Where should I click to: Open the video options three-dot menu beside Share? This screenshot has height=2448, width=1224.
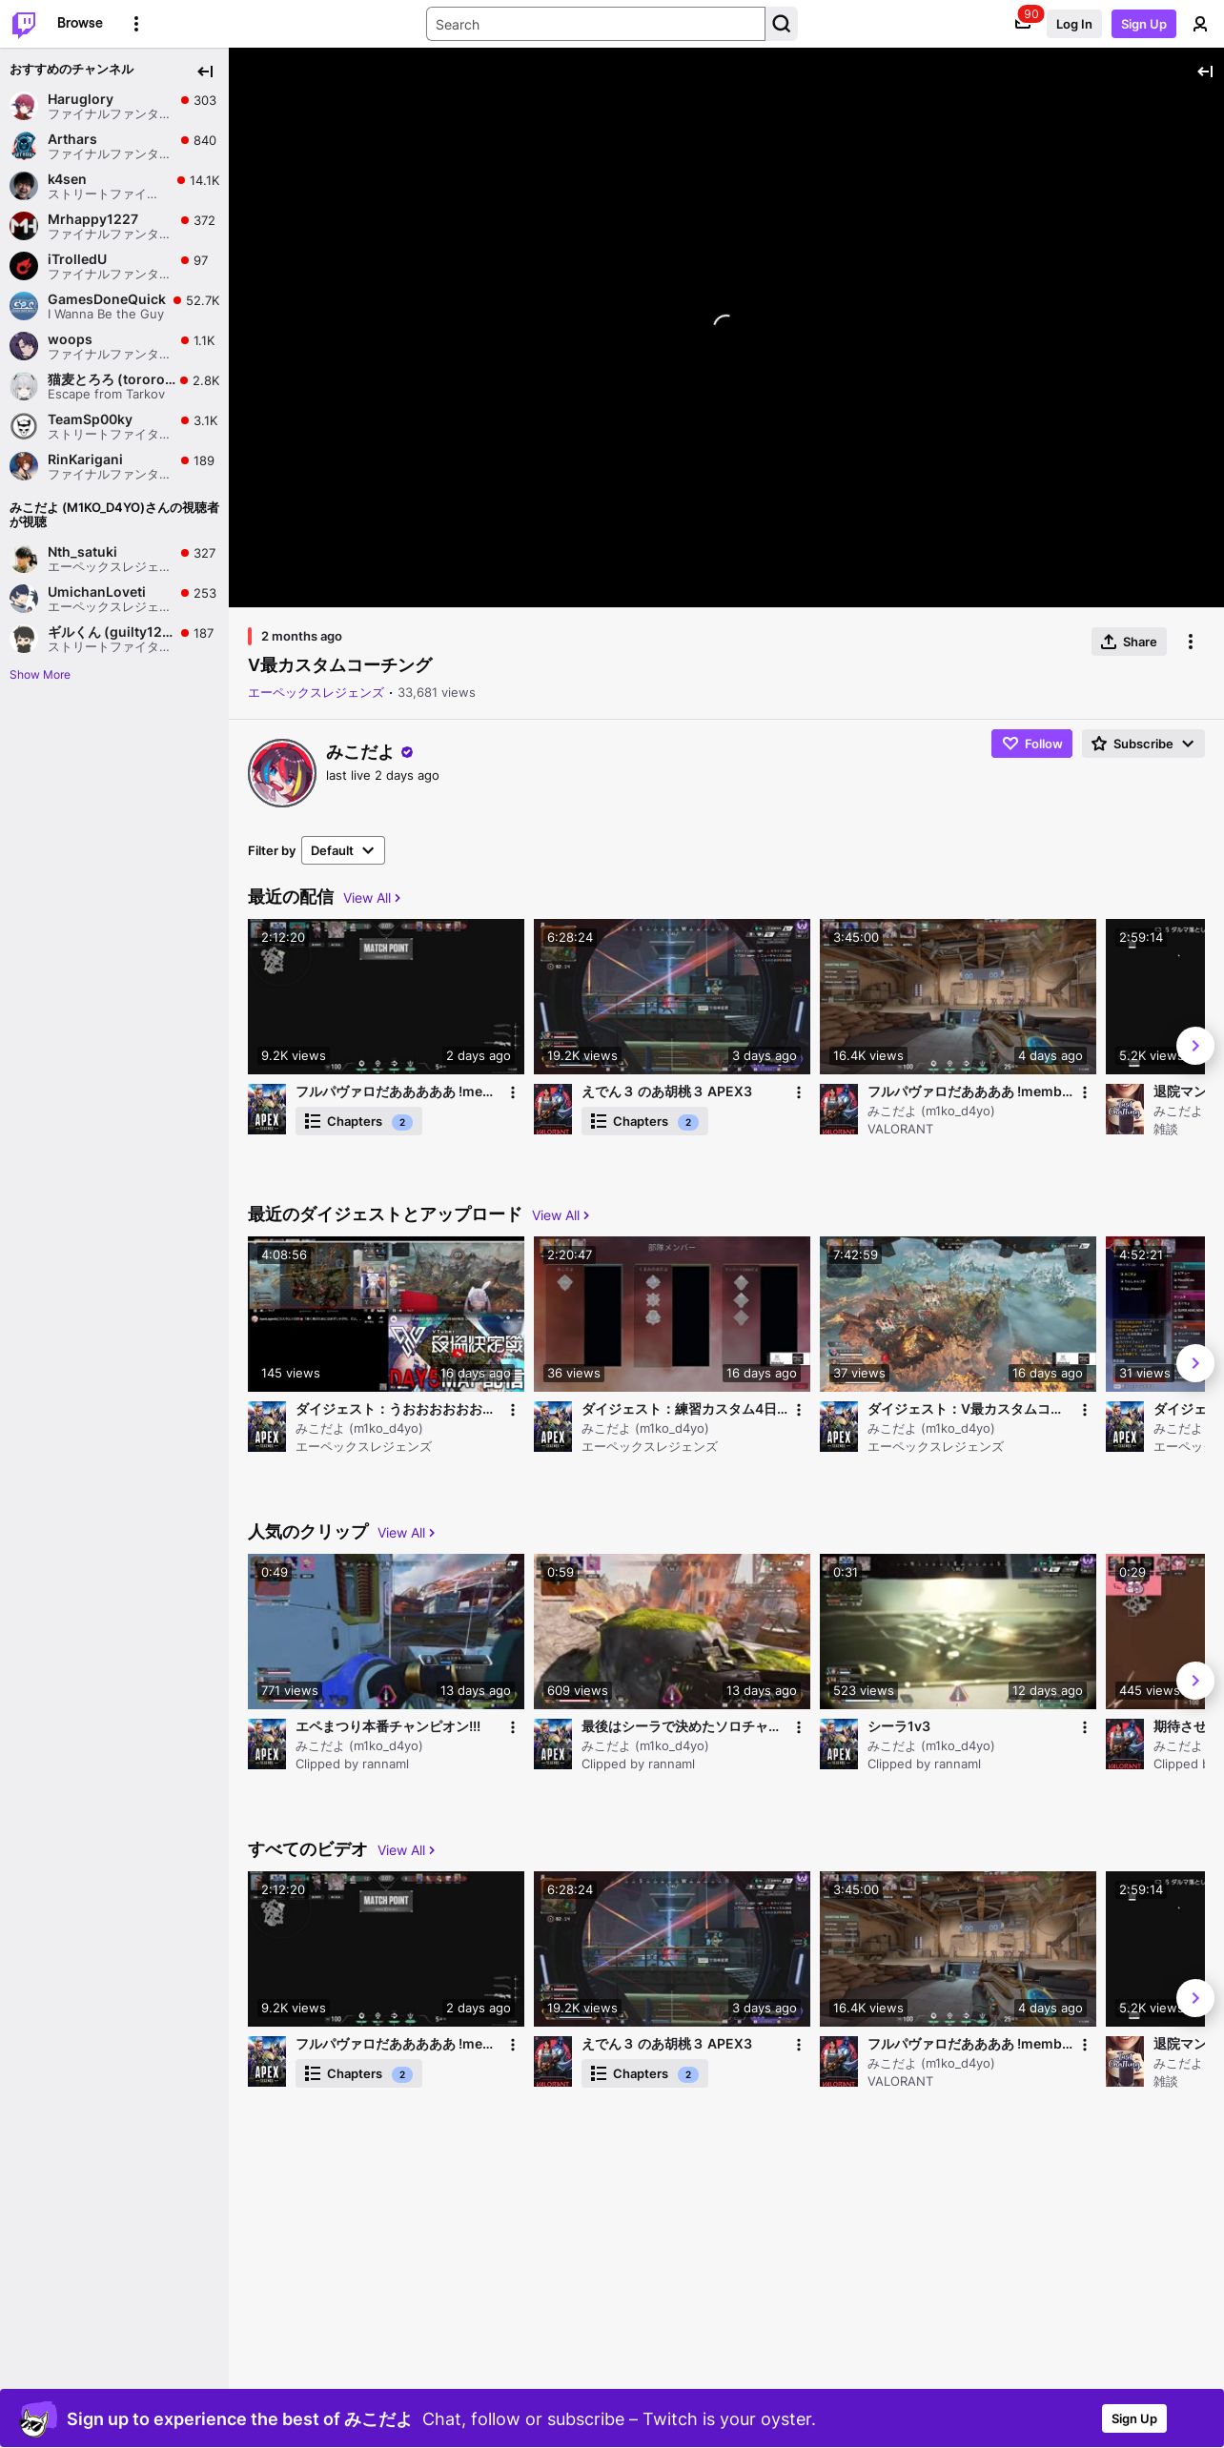pos(1191,642)
